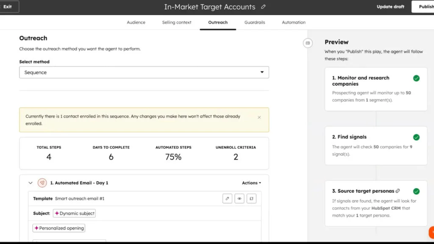
Task: Click the Monitor and research companies checkmark
Action: pos(416,78)
